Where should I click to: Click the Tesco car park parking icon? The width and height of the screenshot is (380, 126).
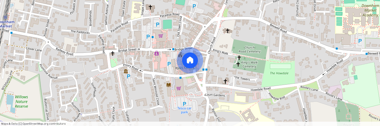coord(184,104)
